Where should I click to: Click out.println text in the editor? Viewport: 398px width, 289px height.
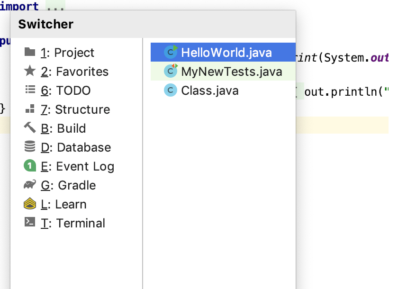tap(340, 91)
